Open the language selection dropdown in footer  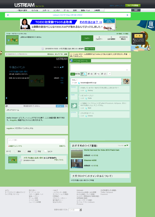click(75, 210)
